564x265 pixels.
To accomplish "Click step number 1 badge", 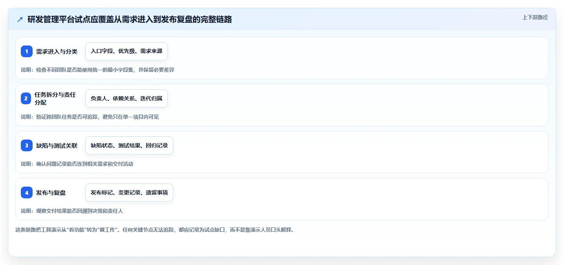I will coord(27,51).
